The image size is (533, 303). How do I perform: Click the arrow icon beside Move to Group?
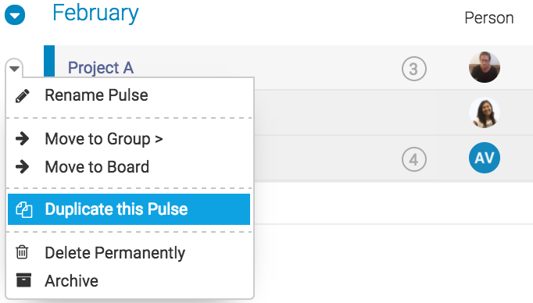point(23,138)
